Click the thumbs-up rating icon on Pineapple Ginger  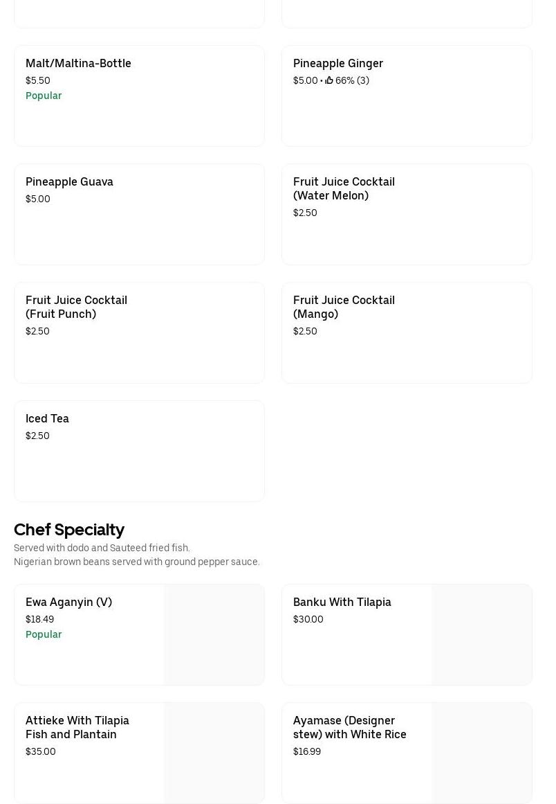[x=329, y=80]
